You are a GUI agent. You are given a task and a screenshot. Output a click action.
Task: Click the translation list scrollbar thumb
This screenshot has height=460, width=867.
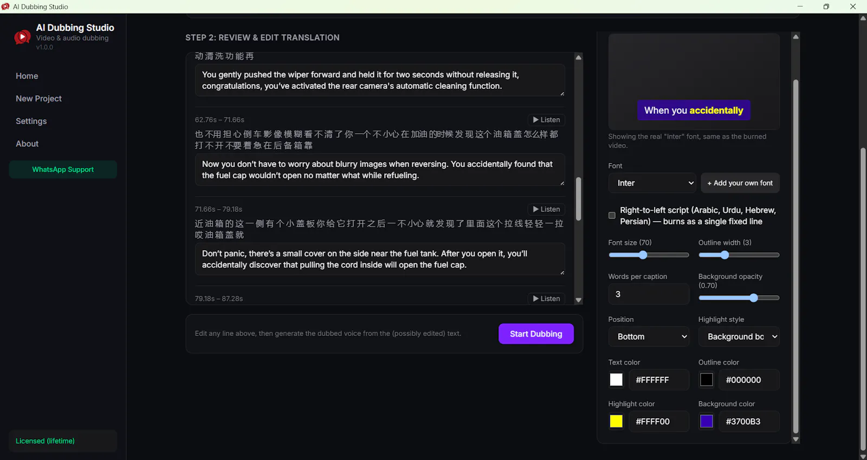pos(579,199)
